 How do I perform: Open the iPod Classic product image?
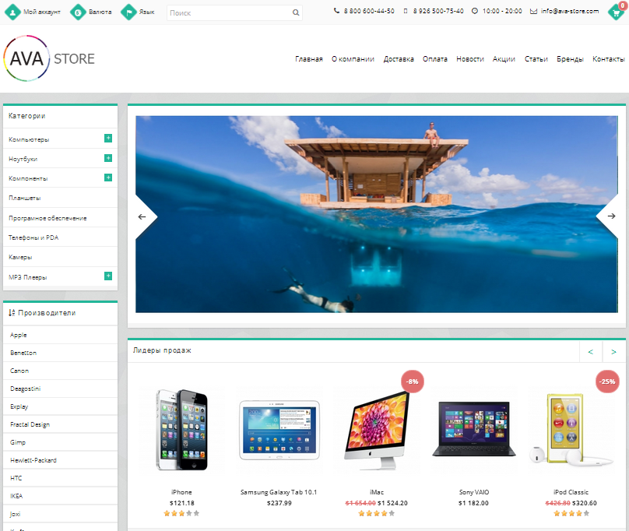(571, 430)
